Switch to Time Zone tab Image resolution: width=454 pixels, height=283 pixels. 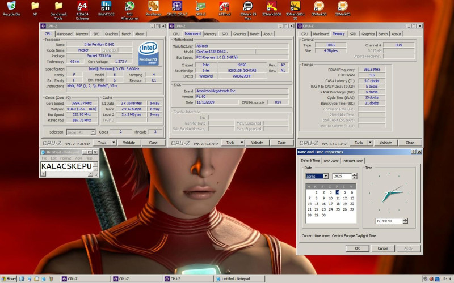pos(331,161)
